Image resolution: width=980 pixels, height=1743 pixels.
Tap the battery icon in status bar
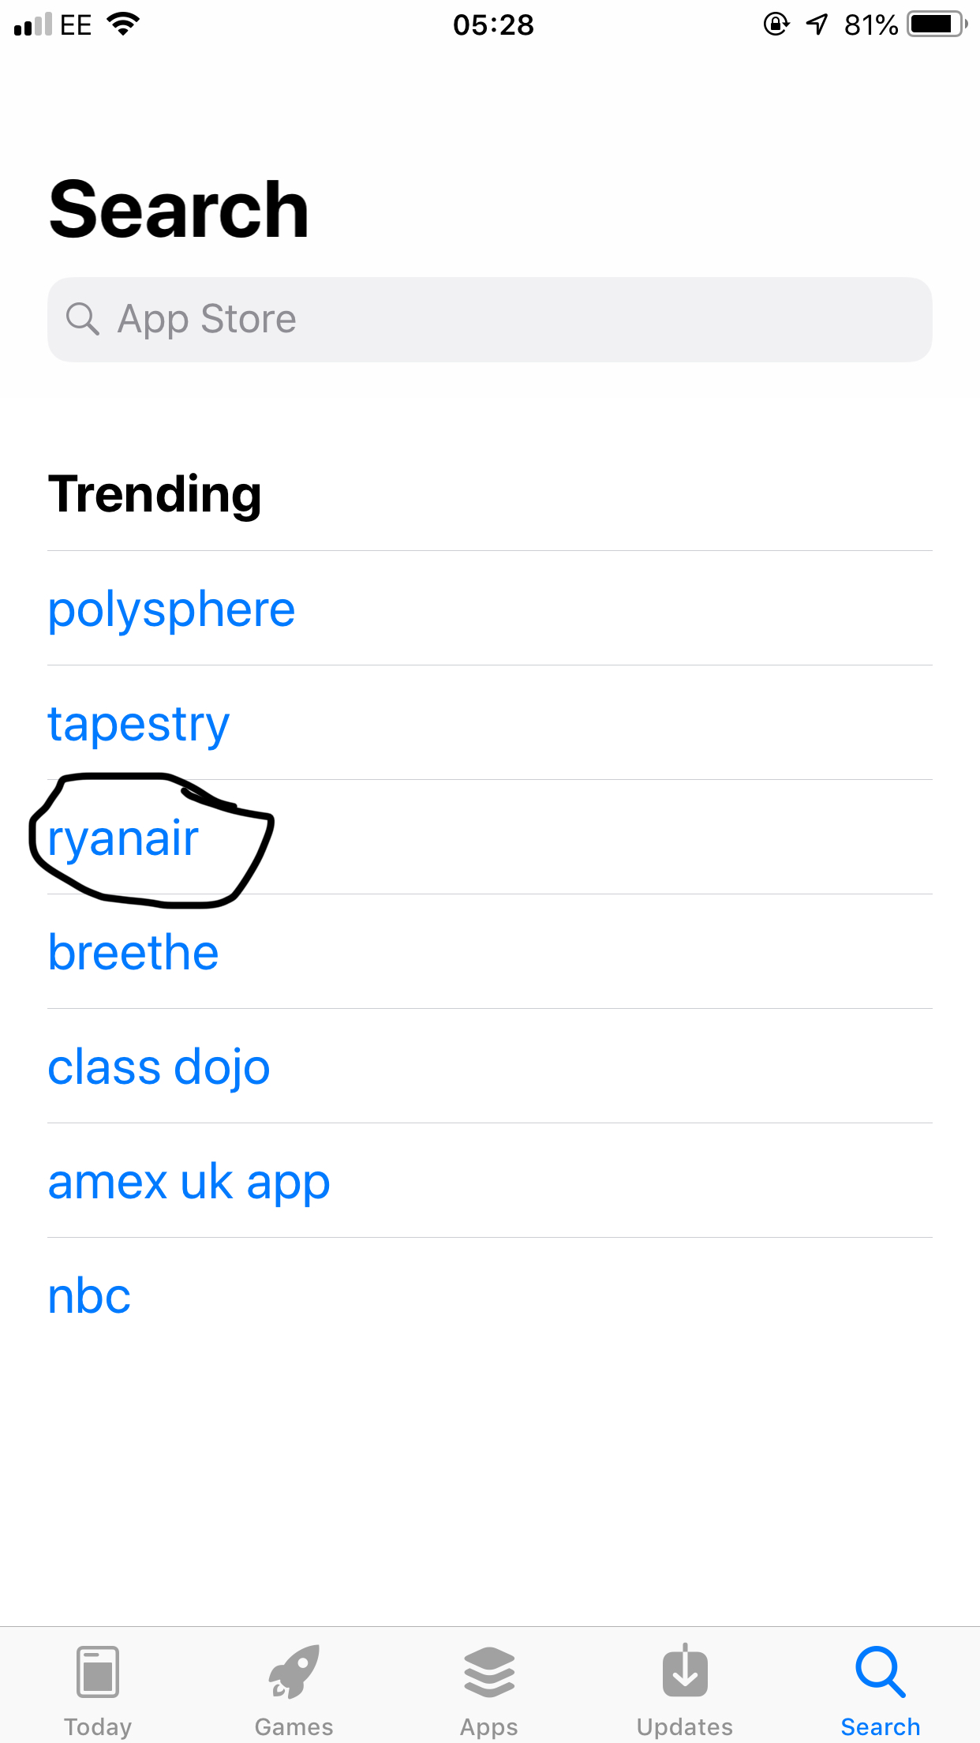coord(936,24)
